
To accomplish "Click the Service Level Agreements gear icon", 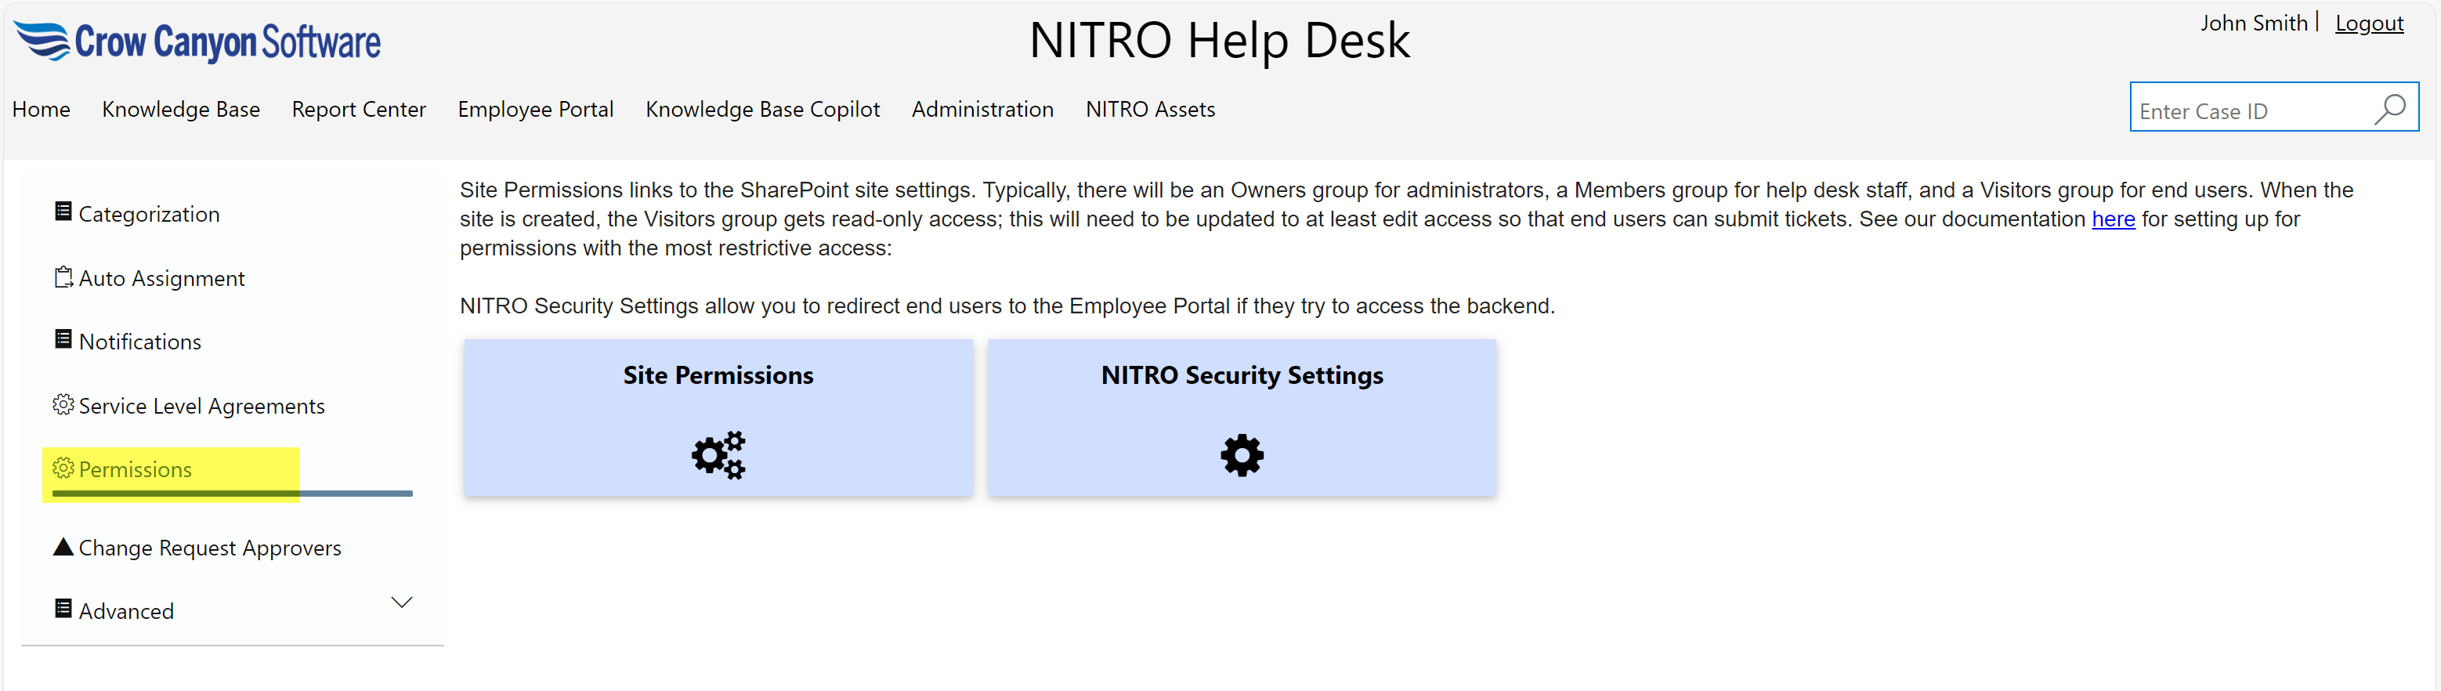I will click(63, 405).
